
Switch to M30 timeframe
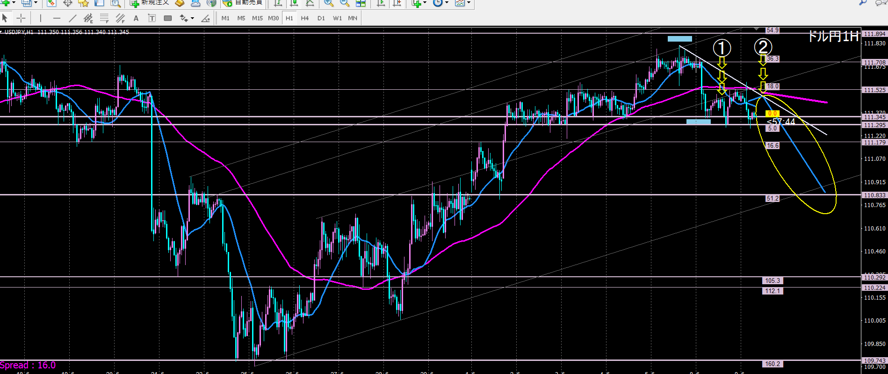tap(273, 18)
